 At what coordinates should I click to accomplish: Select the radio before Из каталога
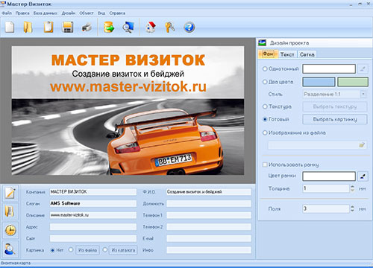(105, 249)
